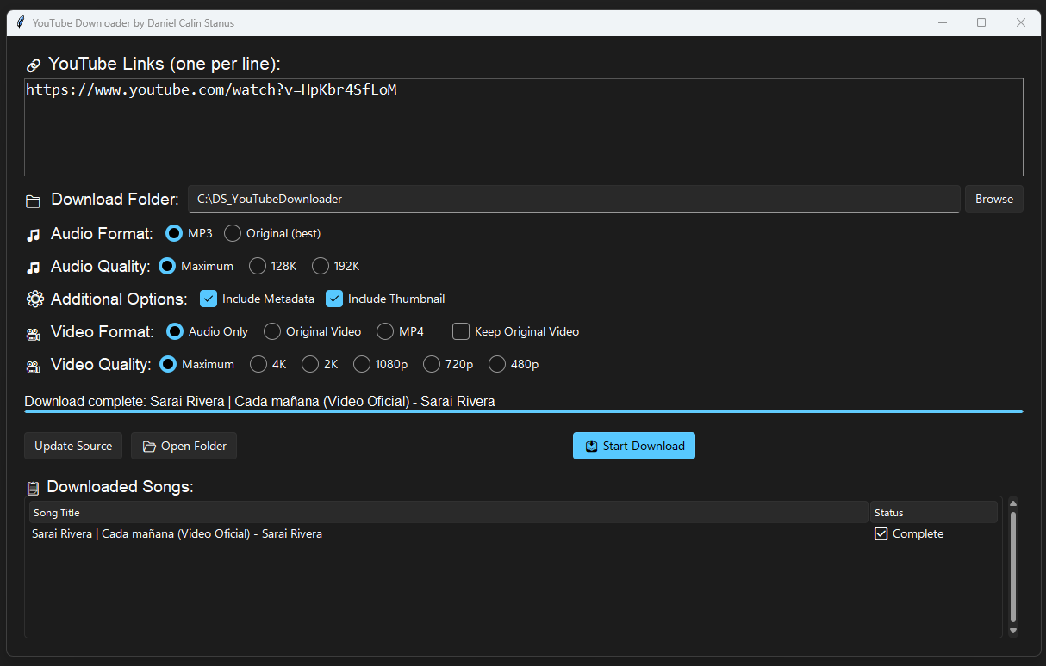1046x666 pixels.
Task: Click the download folder path field
Action: click(574, 199)
